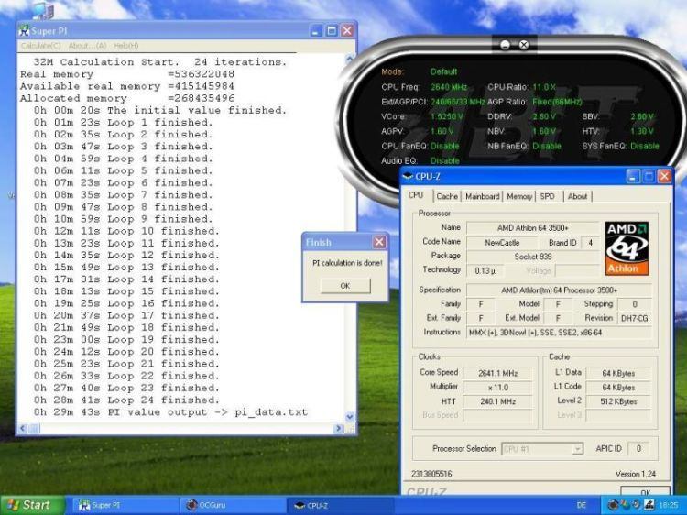Click the Multiplier value x 11.0
This screenshot has height=515, width=687.
coord(497,388)
